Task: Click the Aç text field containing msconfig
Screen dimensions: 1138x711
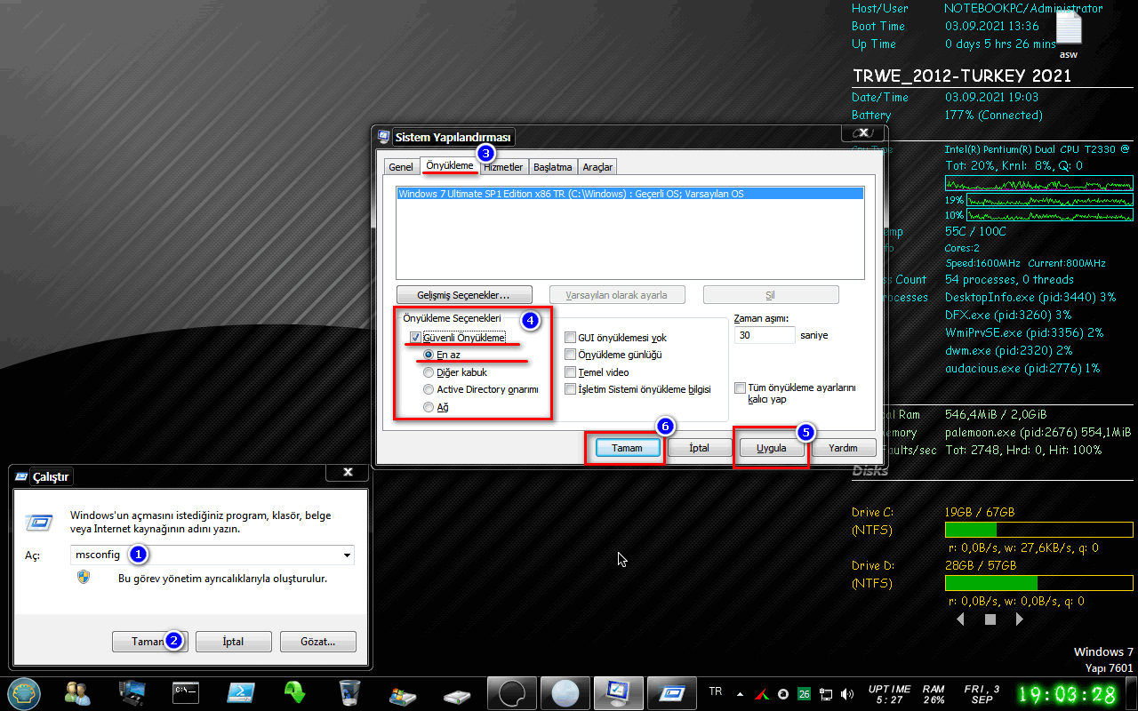Action: (212, 555)
